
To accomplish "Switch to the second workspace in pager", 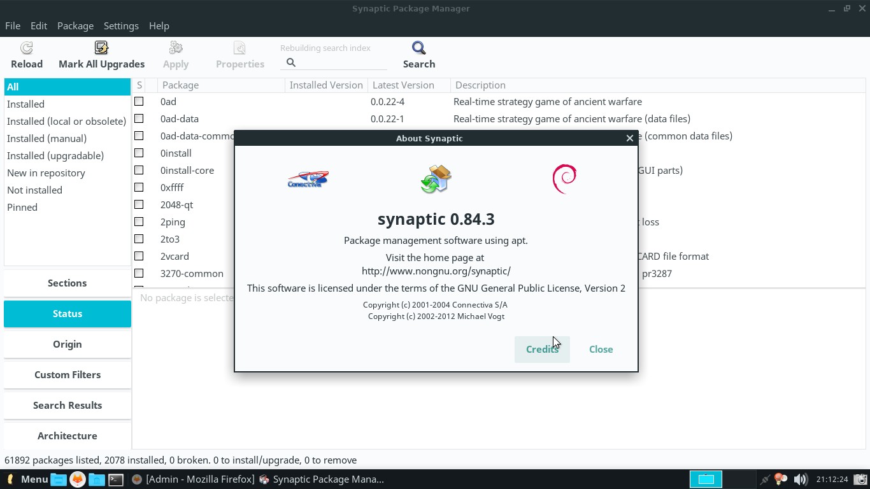I will click(738, 479).
